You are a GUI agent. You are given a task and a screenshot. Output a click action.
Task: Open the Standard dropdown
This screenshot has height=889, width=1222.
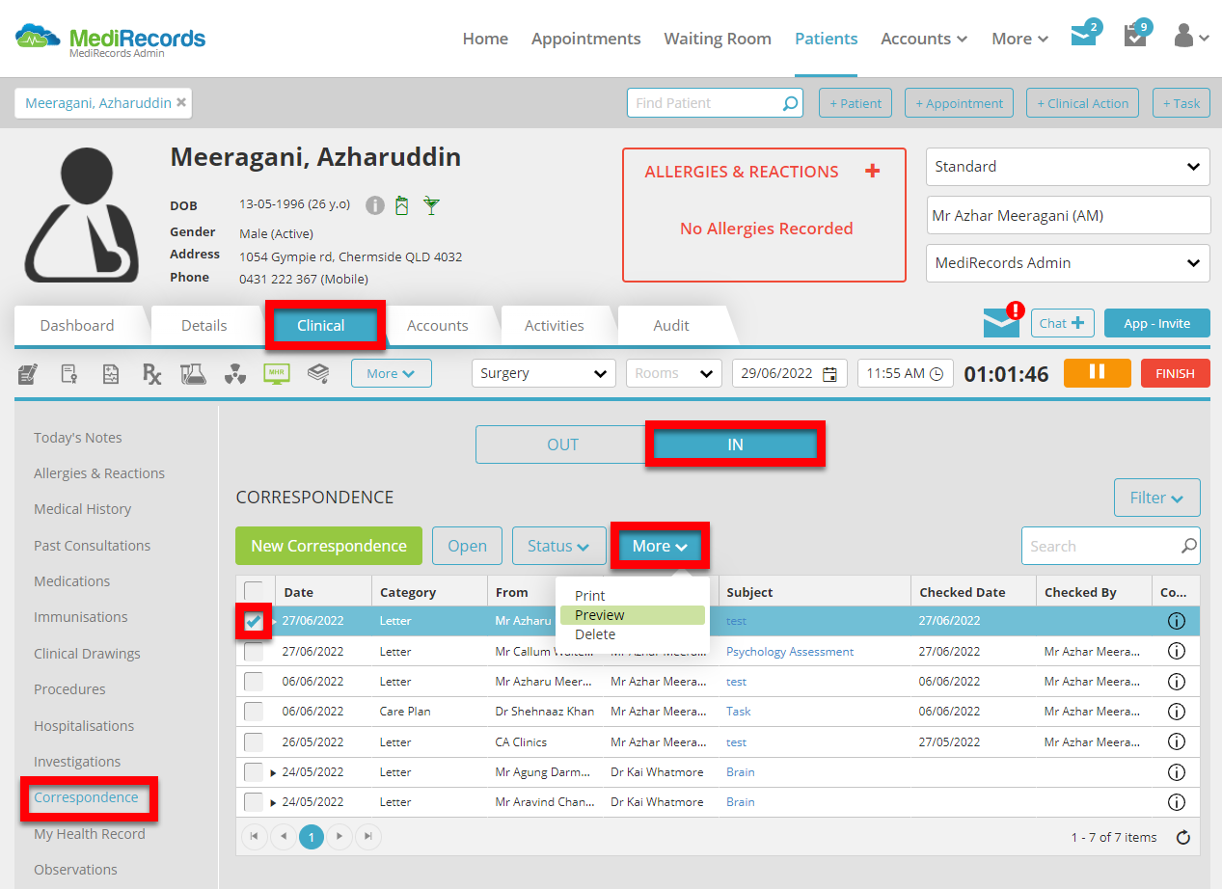click(1068, 167)
